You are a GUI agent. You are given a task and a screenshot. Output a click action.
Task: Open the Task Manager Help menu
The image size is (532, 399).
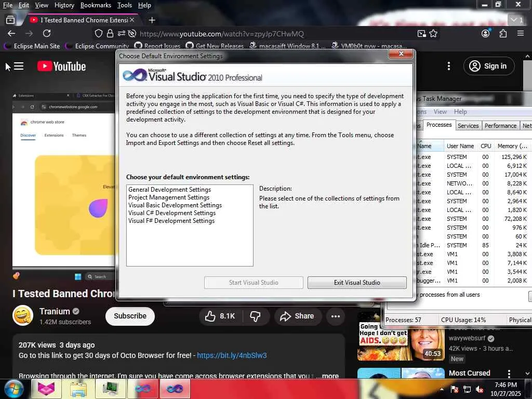(x=460, y=112)
